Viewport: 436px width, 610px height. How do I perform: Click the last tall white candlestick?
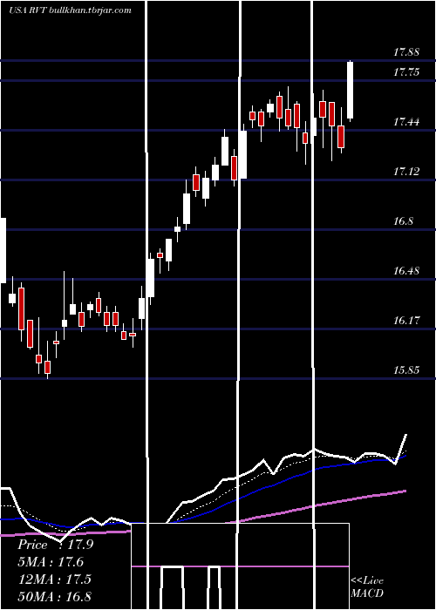tap(351, 91)
